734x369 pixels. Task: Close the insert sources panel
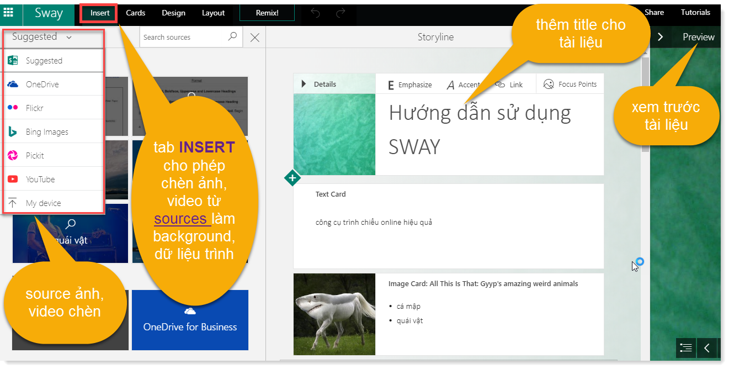point(254,38)
